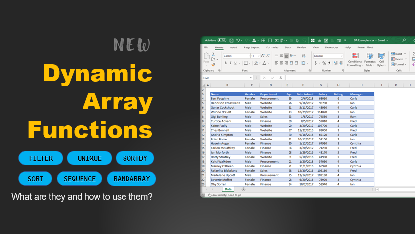Click the Orientation text angle icon
415x234 pixels.
coord(292,56)
